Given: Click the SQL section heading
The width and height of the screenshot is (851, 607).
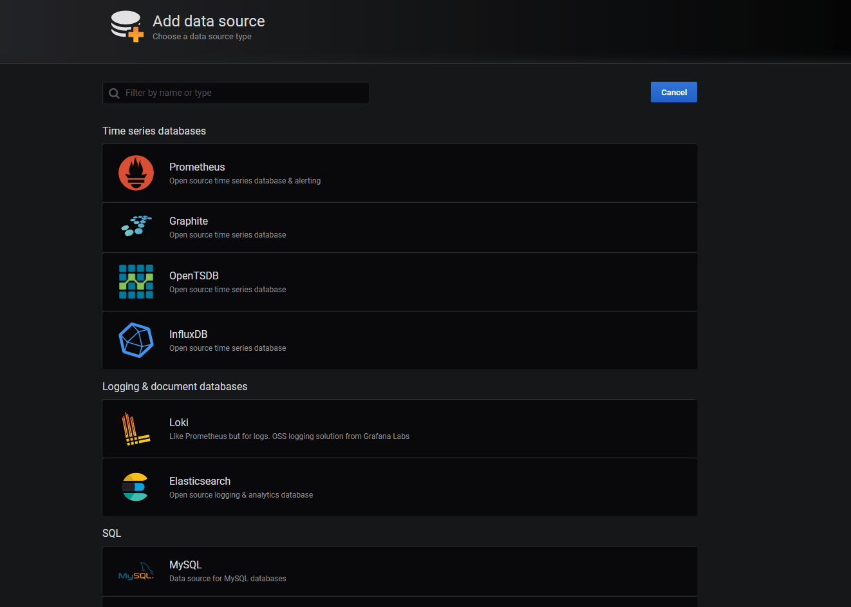Looking at the screenshot, I should point(111,533).
